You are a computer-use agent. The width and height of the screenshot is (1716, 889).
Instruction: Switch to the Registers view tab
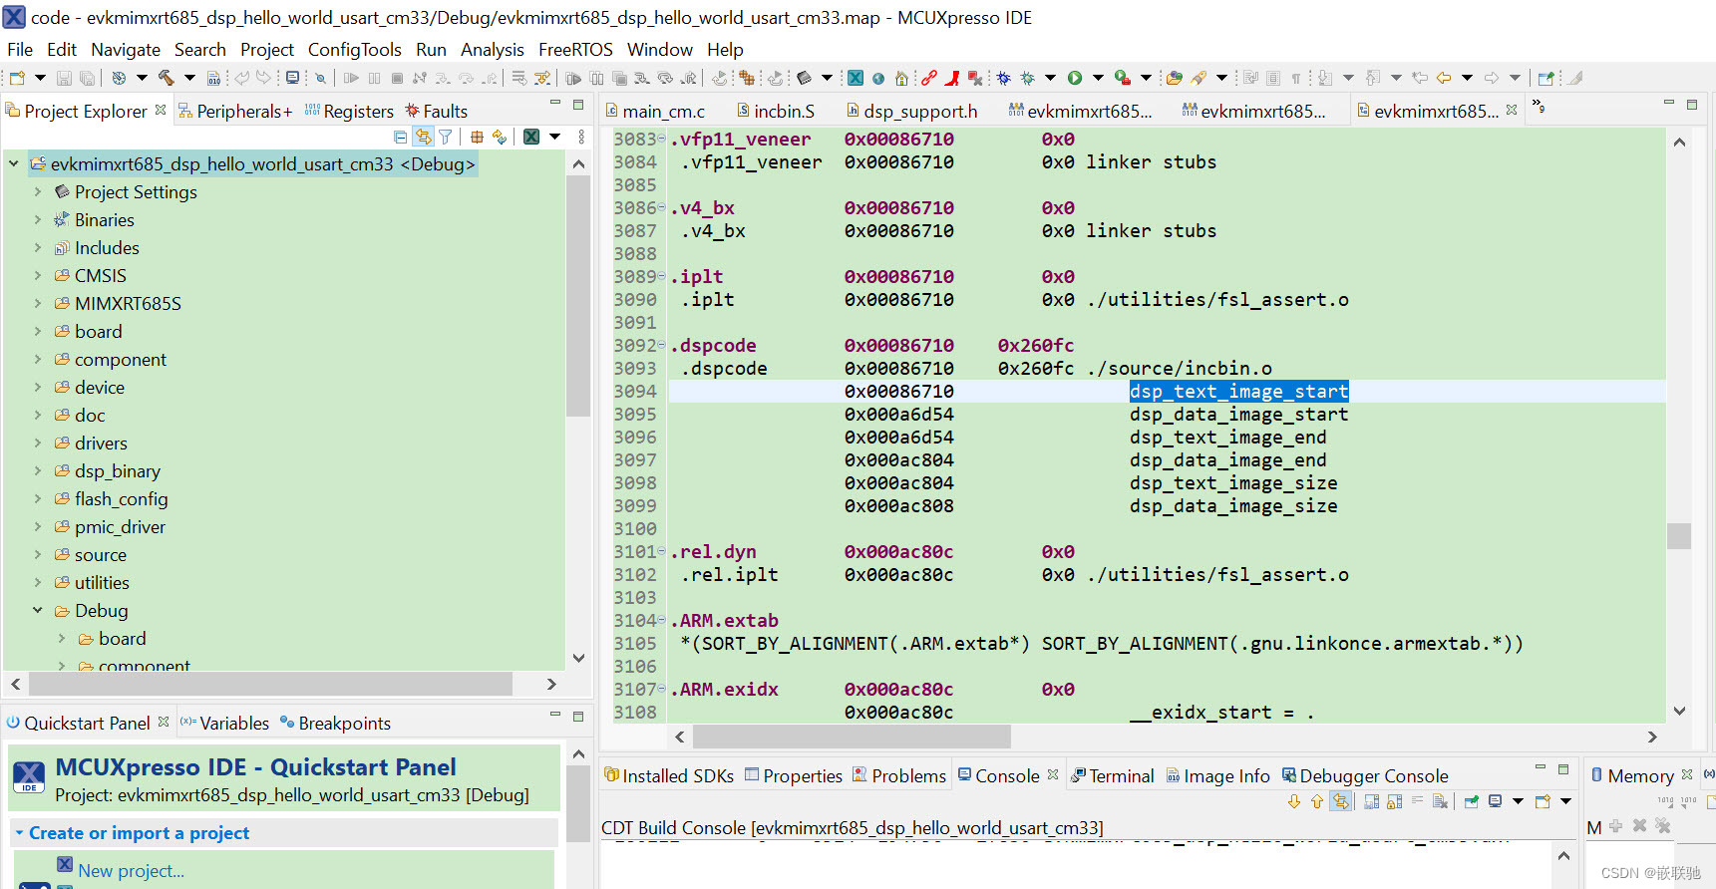point(349,112)
